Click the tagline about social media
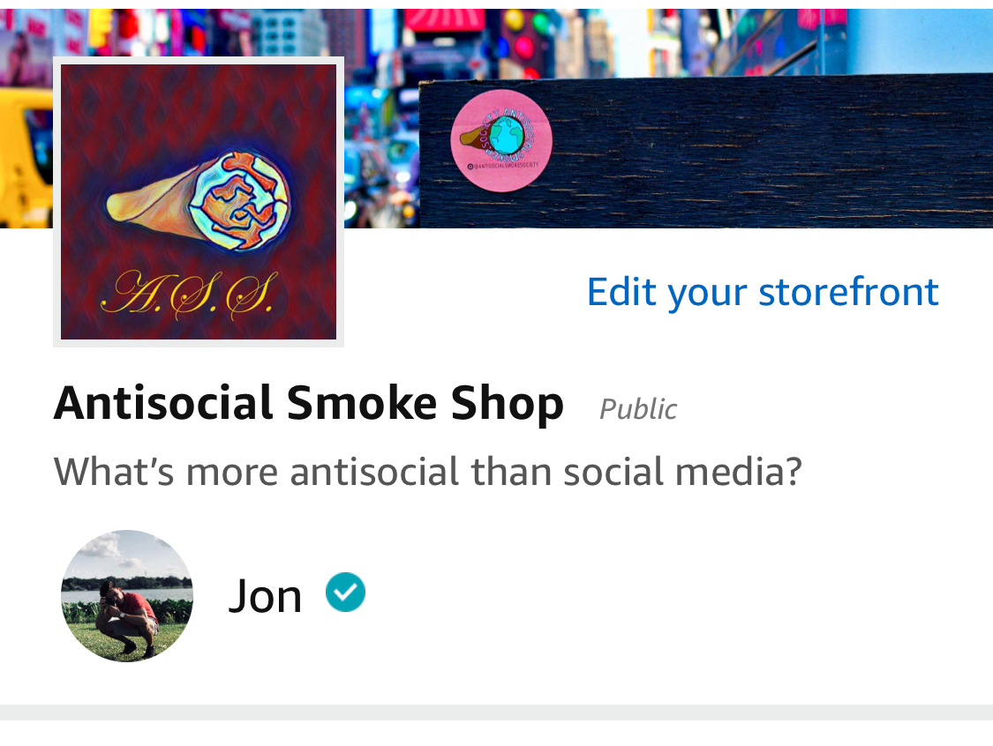The height and width of the screenshot is (746, 993). [x=428, y=472]
